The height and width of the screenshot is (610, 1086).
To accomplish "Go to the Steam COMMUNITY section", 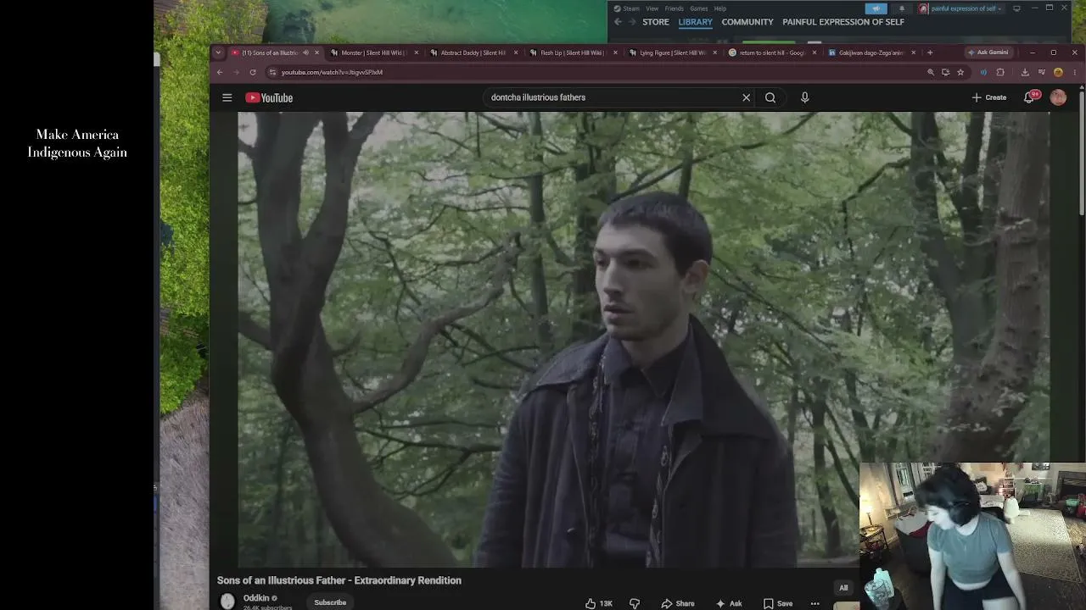I will 747,22.
